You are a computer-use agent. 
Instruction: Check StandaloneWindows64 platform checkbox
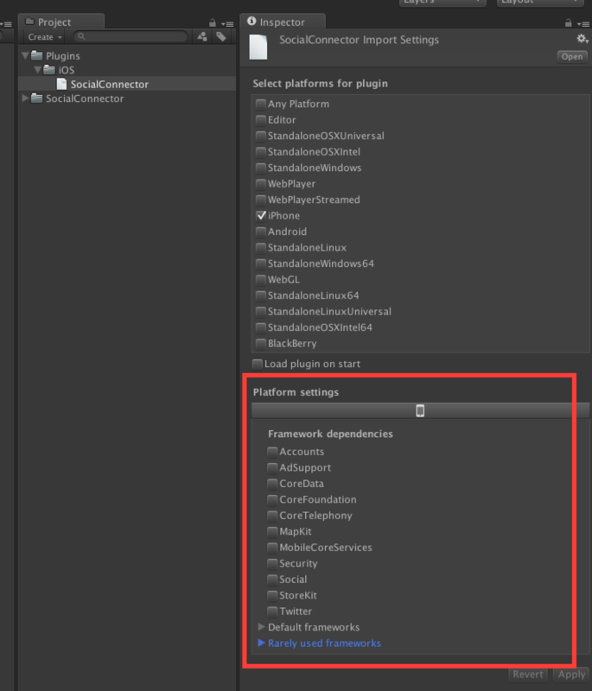pyautogui.click(x=260, y=263)
